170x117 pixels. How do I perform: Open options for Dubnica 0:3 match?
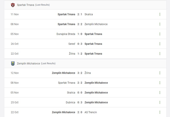(x=160, y=103)
